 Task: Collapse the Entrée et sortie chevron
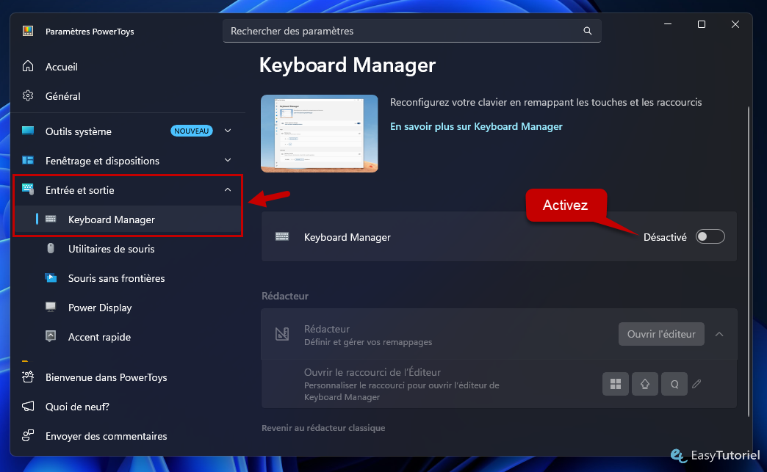[x=228, y=189]
